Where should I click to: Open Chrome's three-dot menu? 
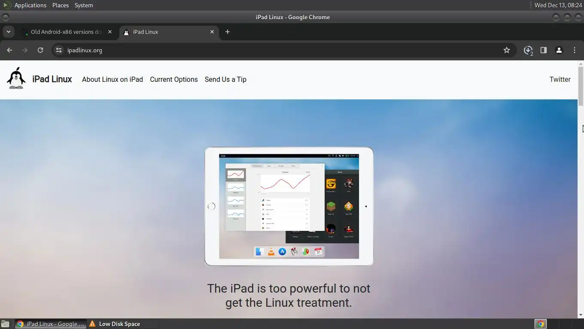pos(575,50)
